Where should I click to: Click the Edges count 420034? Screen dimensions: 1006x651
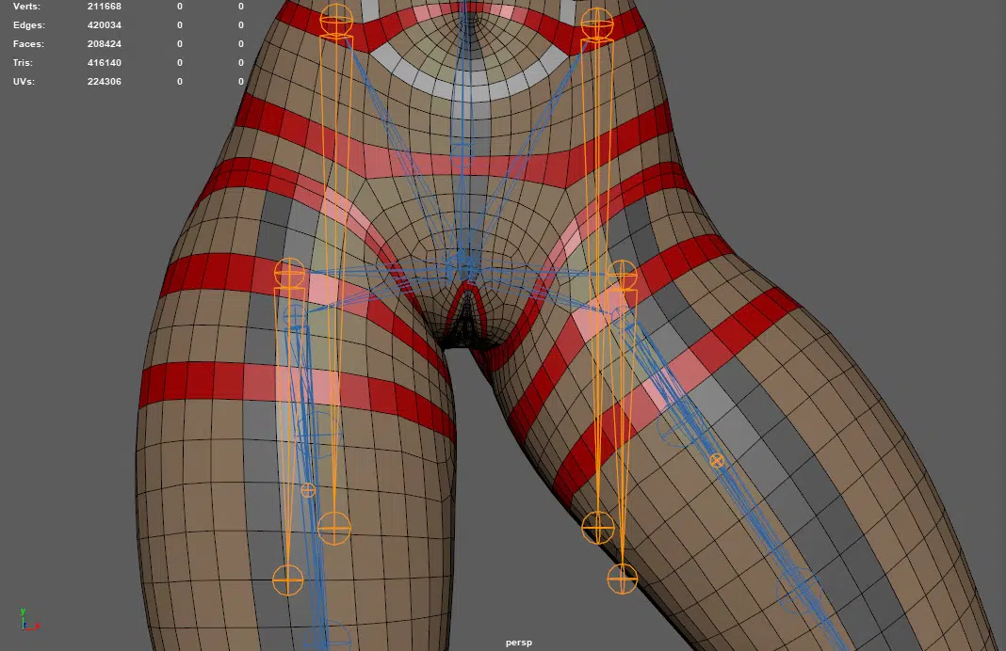click(x=104, y=25)
